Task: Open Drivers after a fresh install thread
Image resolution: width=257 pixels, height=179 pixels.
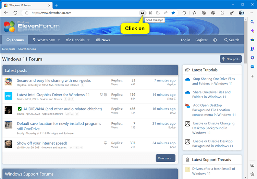Action: pyautogui.click(x=213, y=171)
